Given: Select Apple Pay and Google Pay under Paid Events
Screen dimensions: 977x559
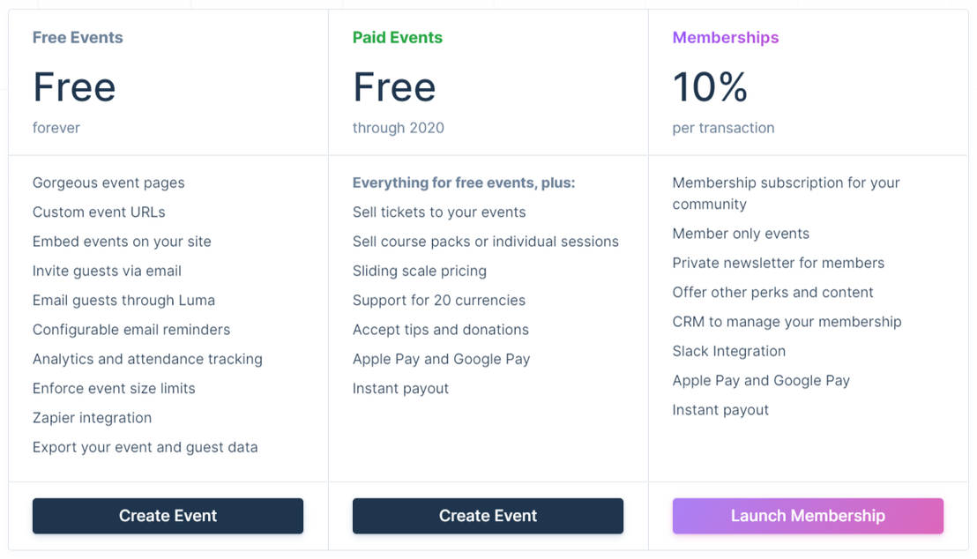Looking at the screenshot, I should point(441,359).
